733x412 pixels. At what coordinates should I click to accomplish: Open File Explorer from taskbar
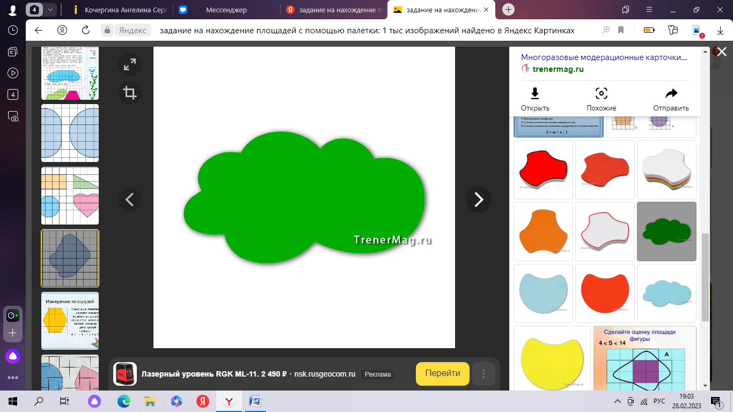click(150, 401)
